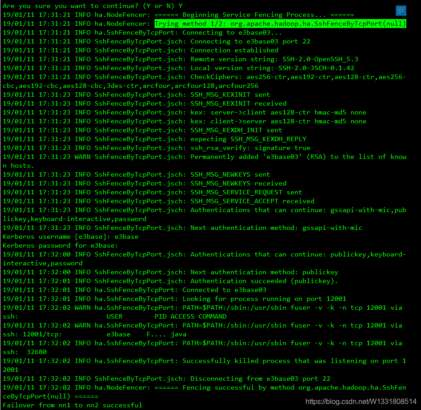Viewport: 421px width, 410px height.
Task: Click 'Successfully killed process' log line
Action: coord(204,365)
